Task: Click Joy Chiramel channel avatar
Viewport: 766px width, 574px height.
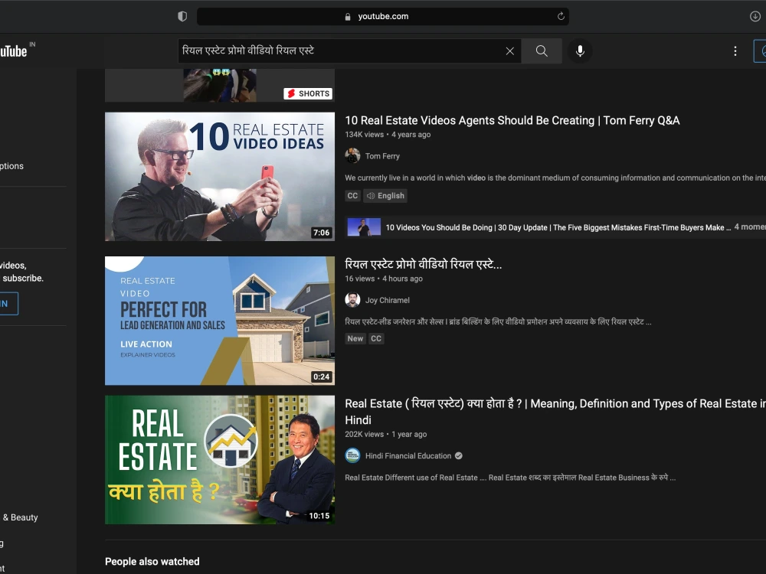Action: click(352, 300)
